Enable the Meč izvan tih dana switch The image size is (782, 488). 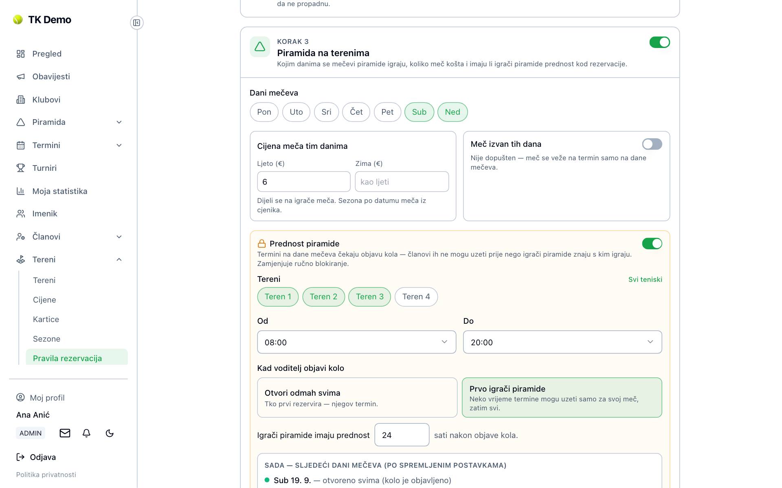652,144
